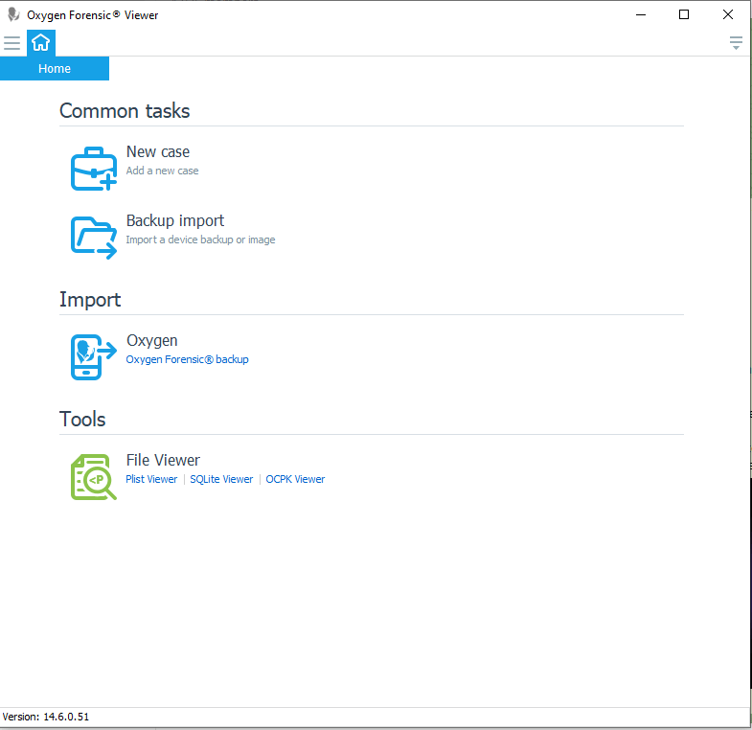Open the filter dropdown icon at top right
Screen dimensions: 752x730
[736, 43]
